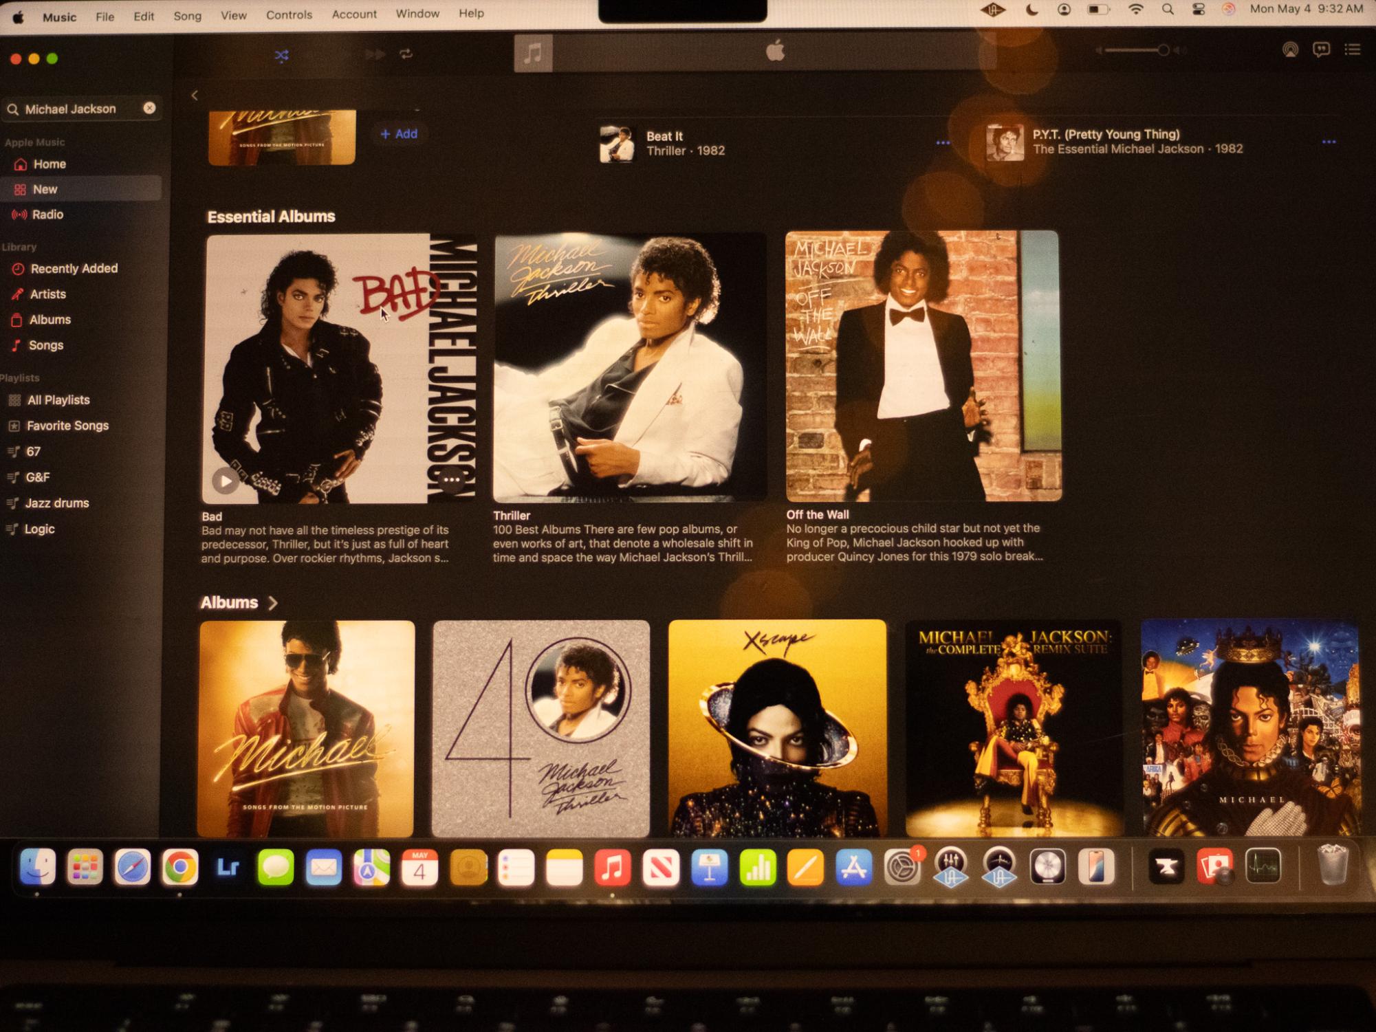Toggle shuffle playback
This screenshot has height=1032, width=1376.
pos(281,56)
